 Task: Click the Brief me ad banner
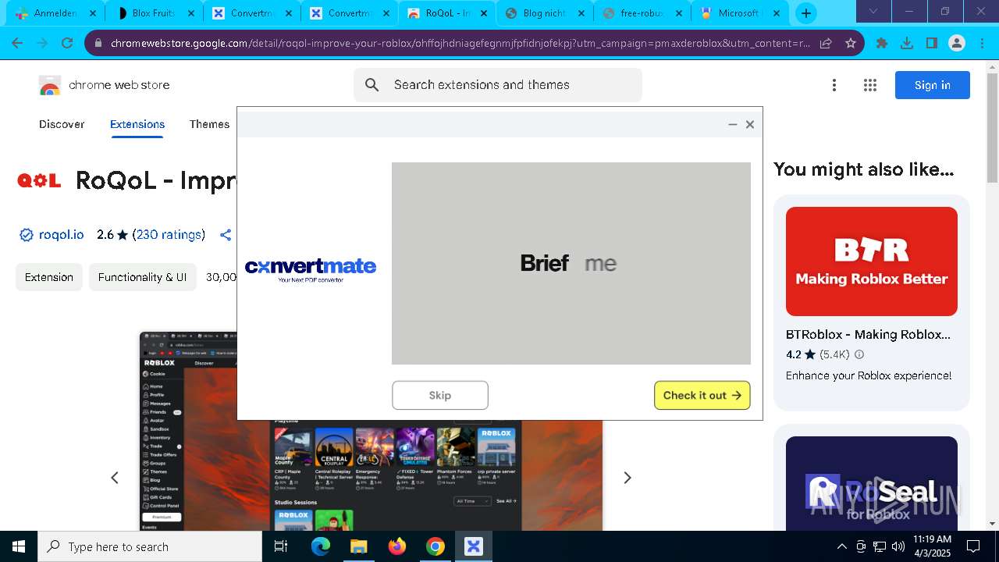tap(571, 263)
